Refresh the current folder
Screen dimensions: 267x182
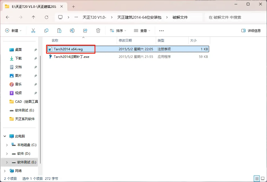pos(47,17)
